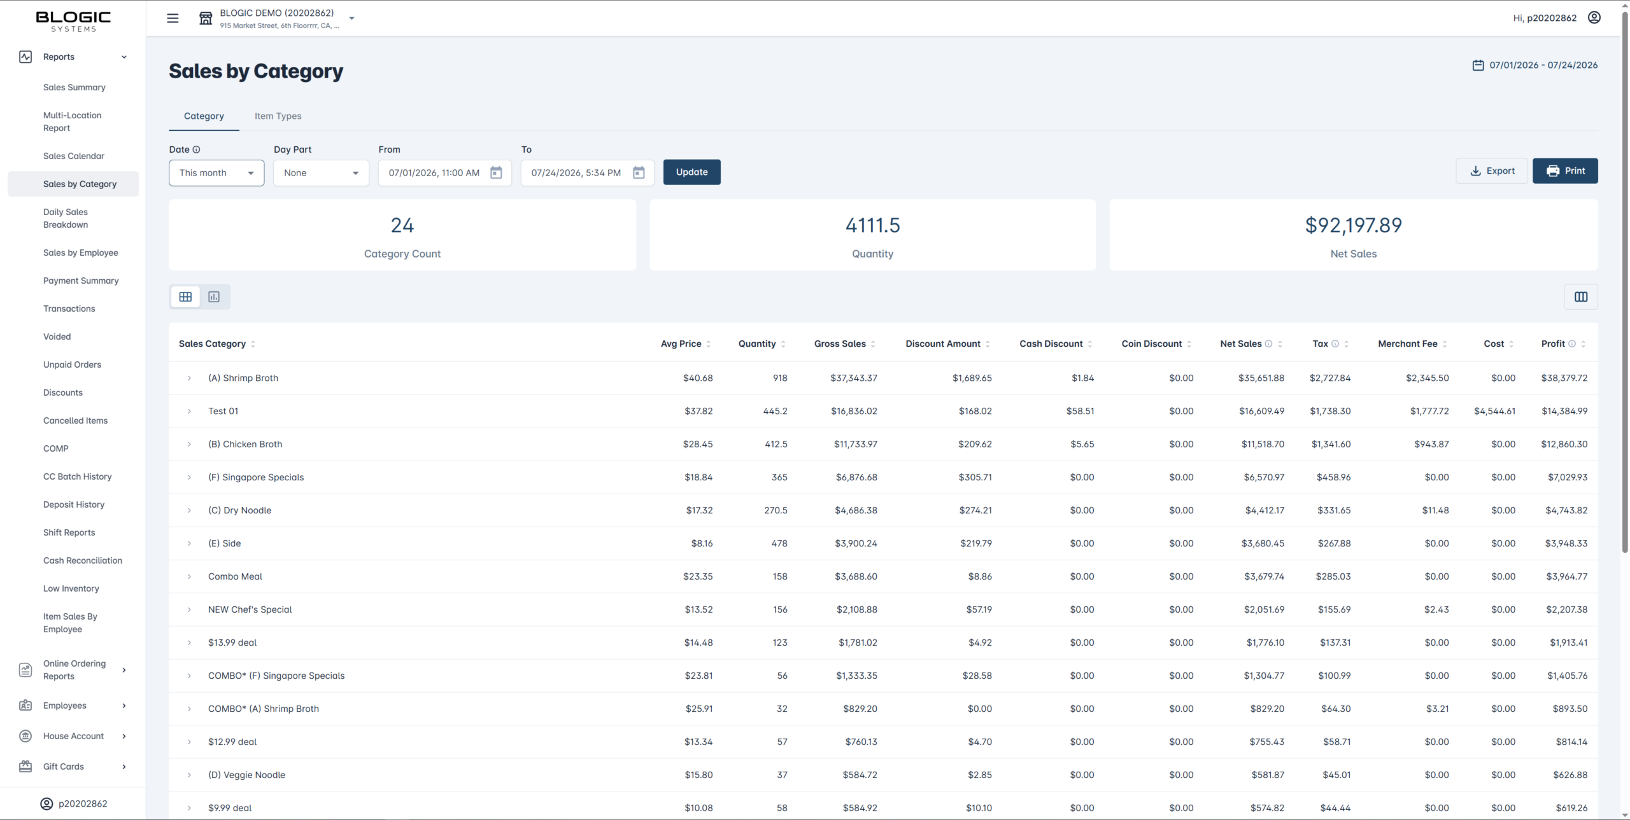1630x820 pixels.
Task: Click the Date info icon
Action: point(196,149)
